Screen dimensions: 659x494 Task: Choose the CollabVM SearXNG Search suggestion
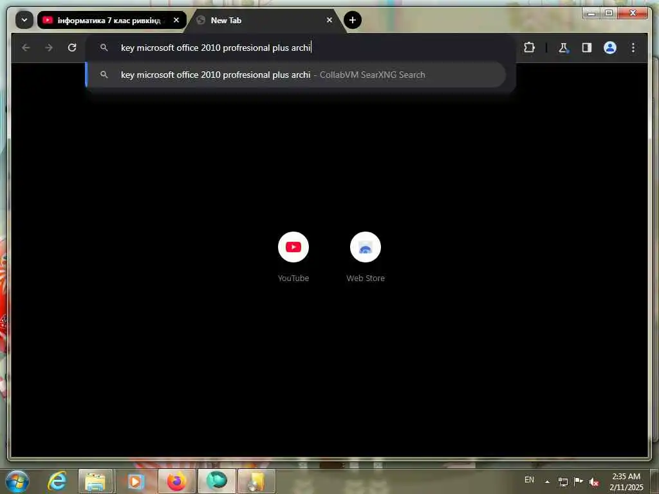pos(295,75)
